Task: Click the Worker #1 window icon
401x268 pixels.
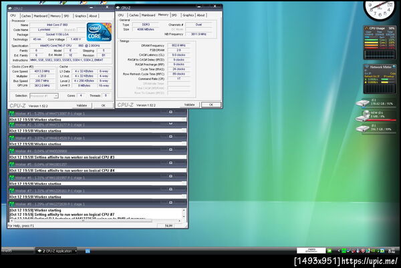Action: point(11,113)
